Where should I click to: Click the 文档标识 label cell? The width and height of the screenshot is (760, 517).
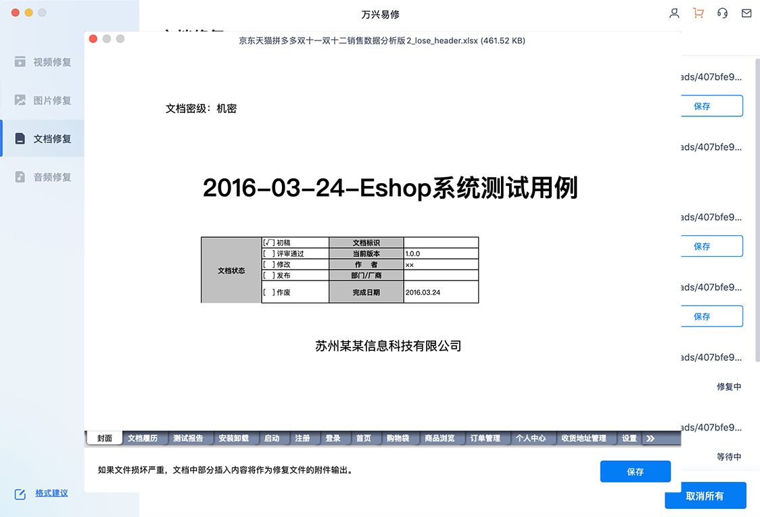(x=366, y=243)
